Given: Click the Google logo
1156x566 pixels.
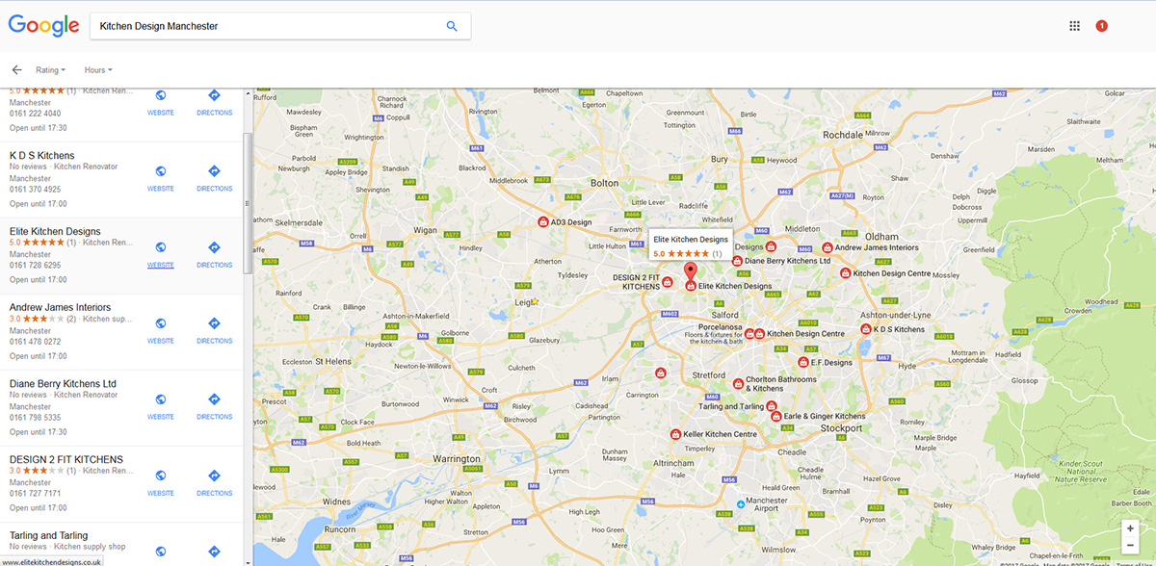Looking at the screenshot, I should click(43, 26).
